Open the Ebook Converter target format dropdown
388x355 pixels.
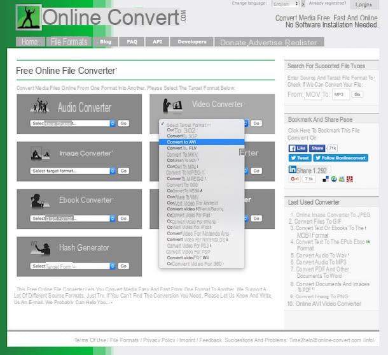[73, 219]
